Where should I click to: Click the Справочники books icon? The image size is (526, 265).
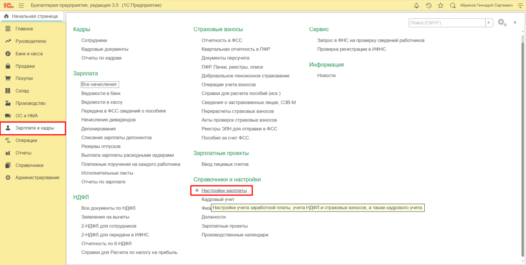7,165
